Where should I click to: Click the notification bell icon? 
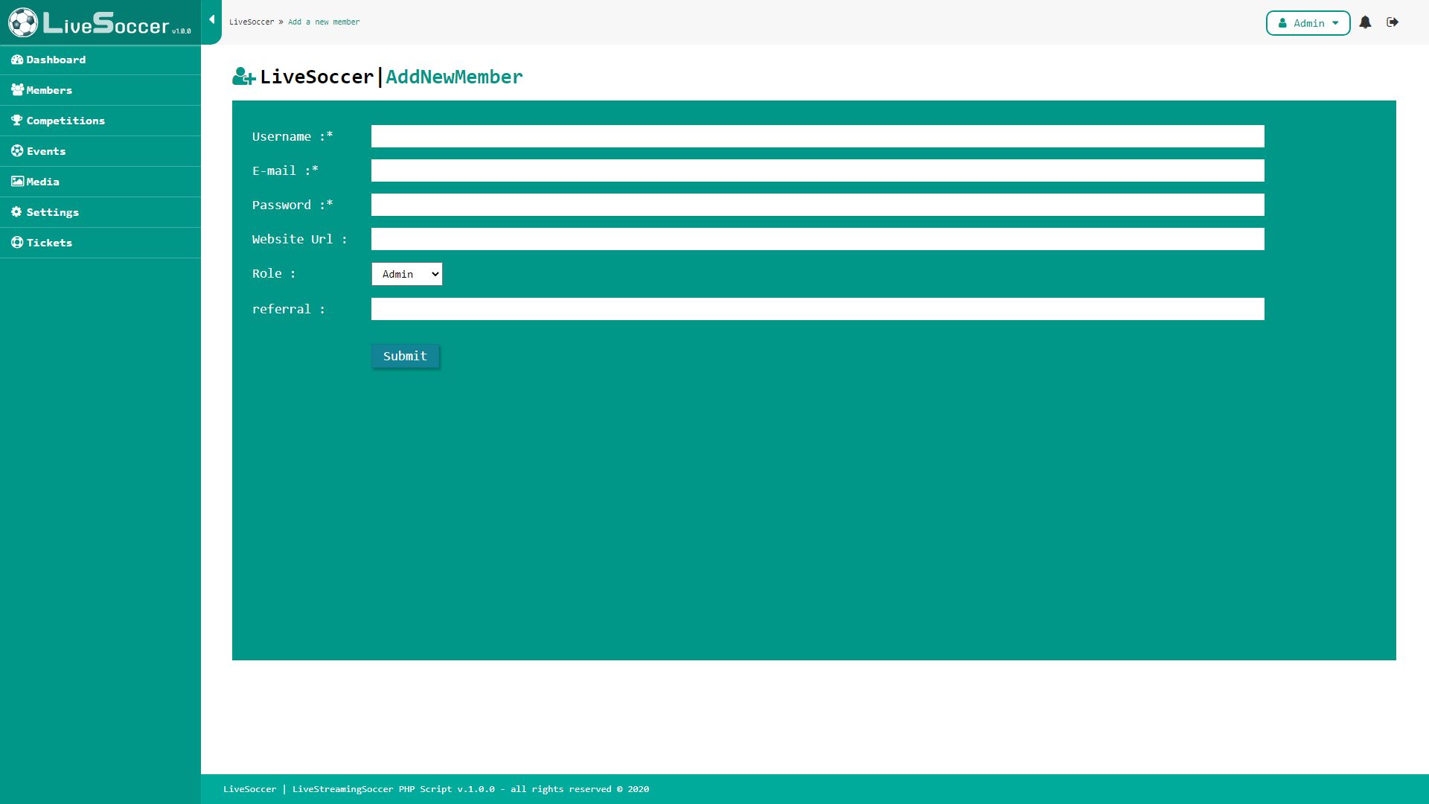point(1365,22)
